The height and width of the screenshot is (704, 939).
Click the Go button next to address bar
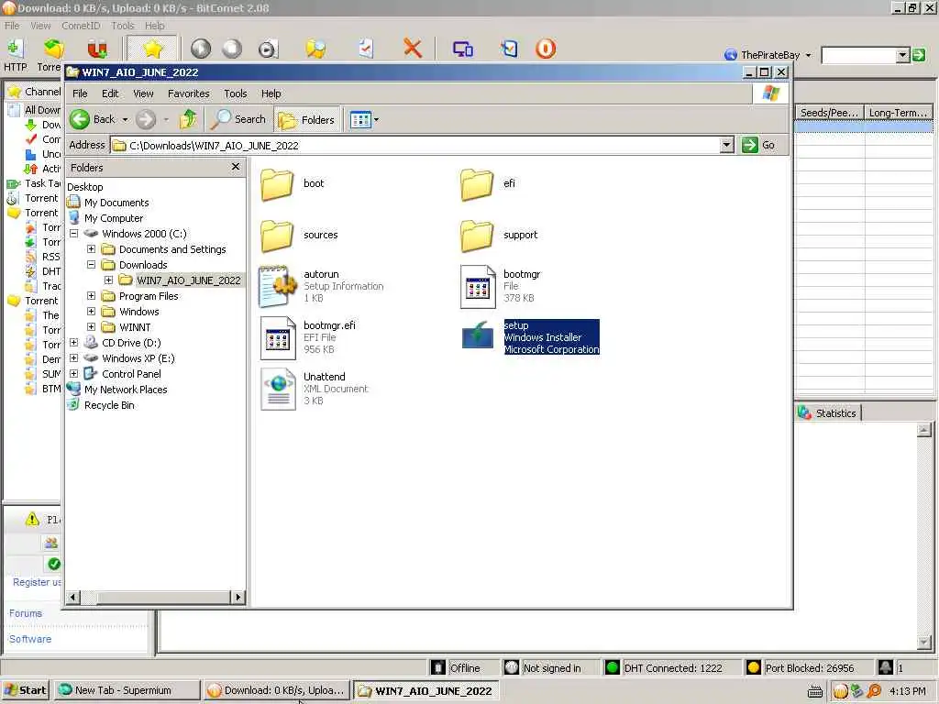point(758,146)
